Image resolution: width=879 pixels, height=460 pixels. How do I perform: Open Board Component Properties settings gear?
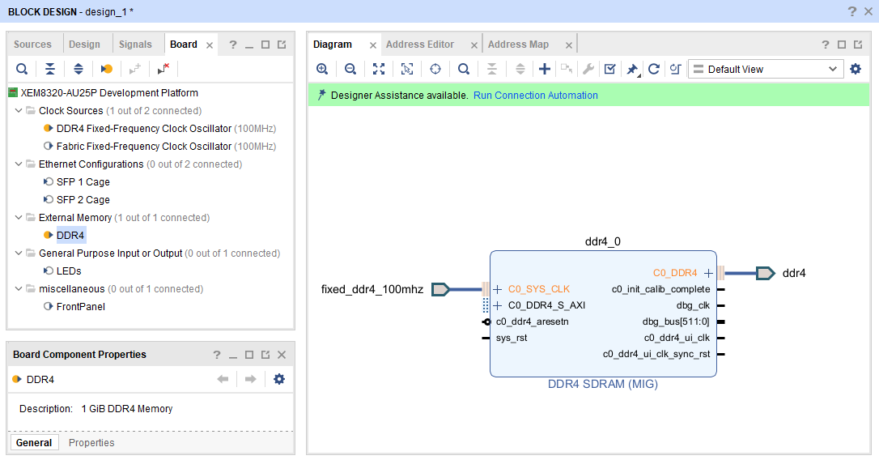(279, 379)
